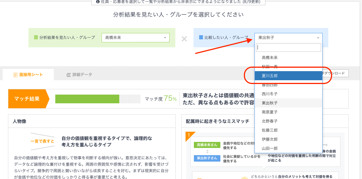Viewport: 362px width, 179px height.
Task: Click the green match degree progress bar
Action: [x=87, y=99]
